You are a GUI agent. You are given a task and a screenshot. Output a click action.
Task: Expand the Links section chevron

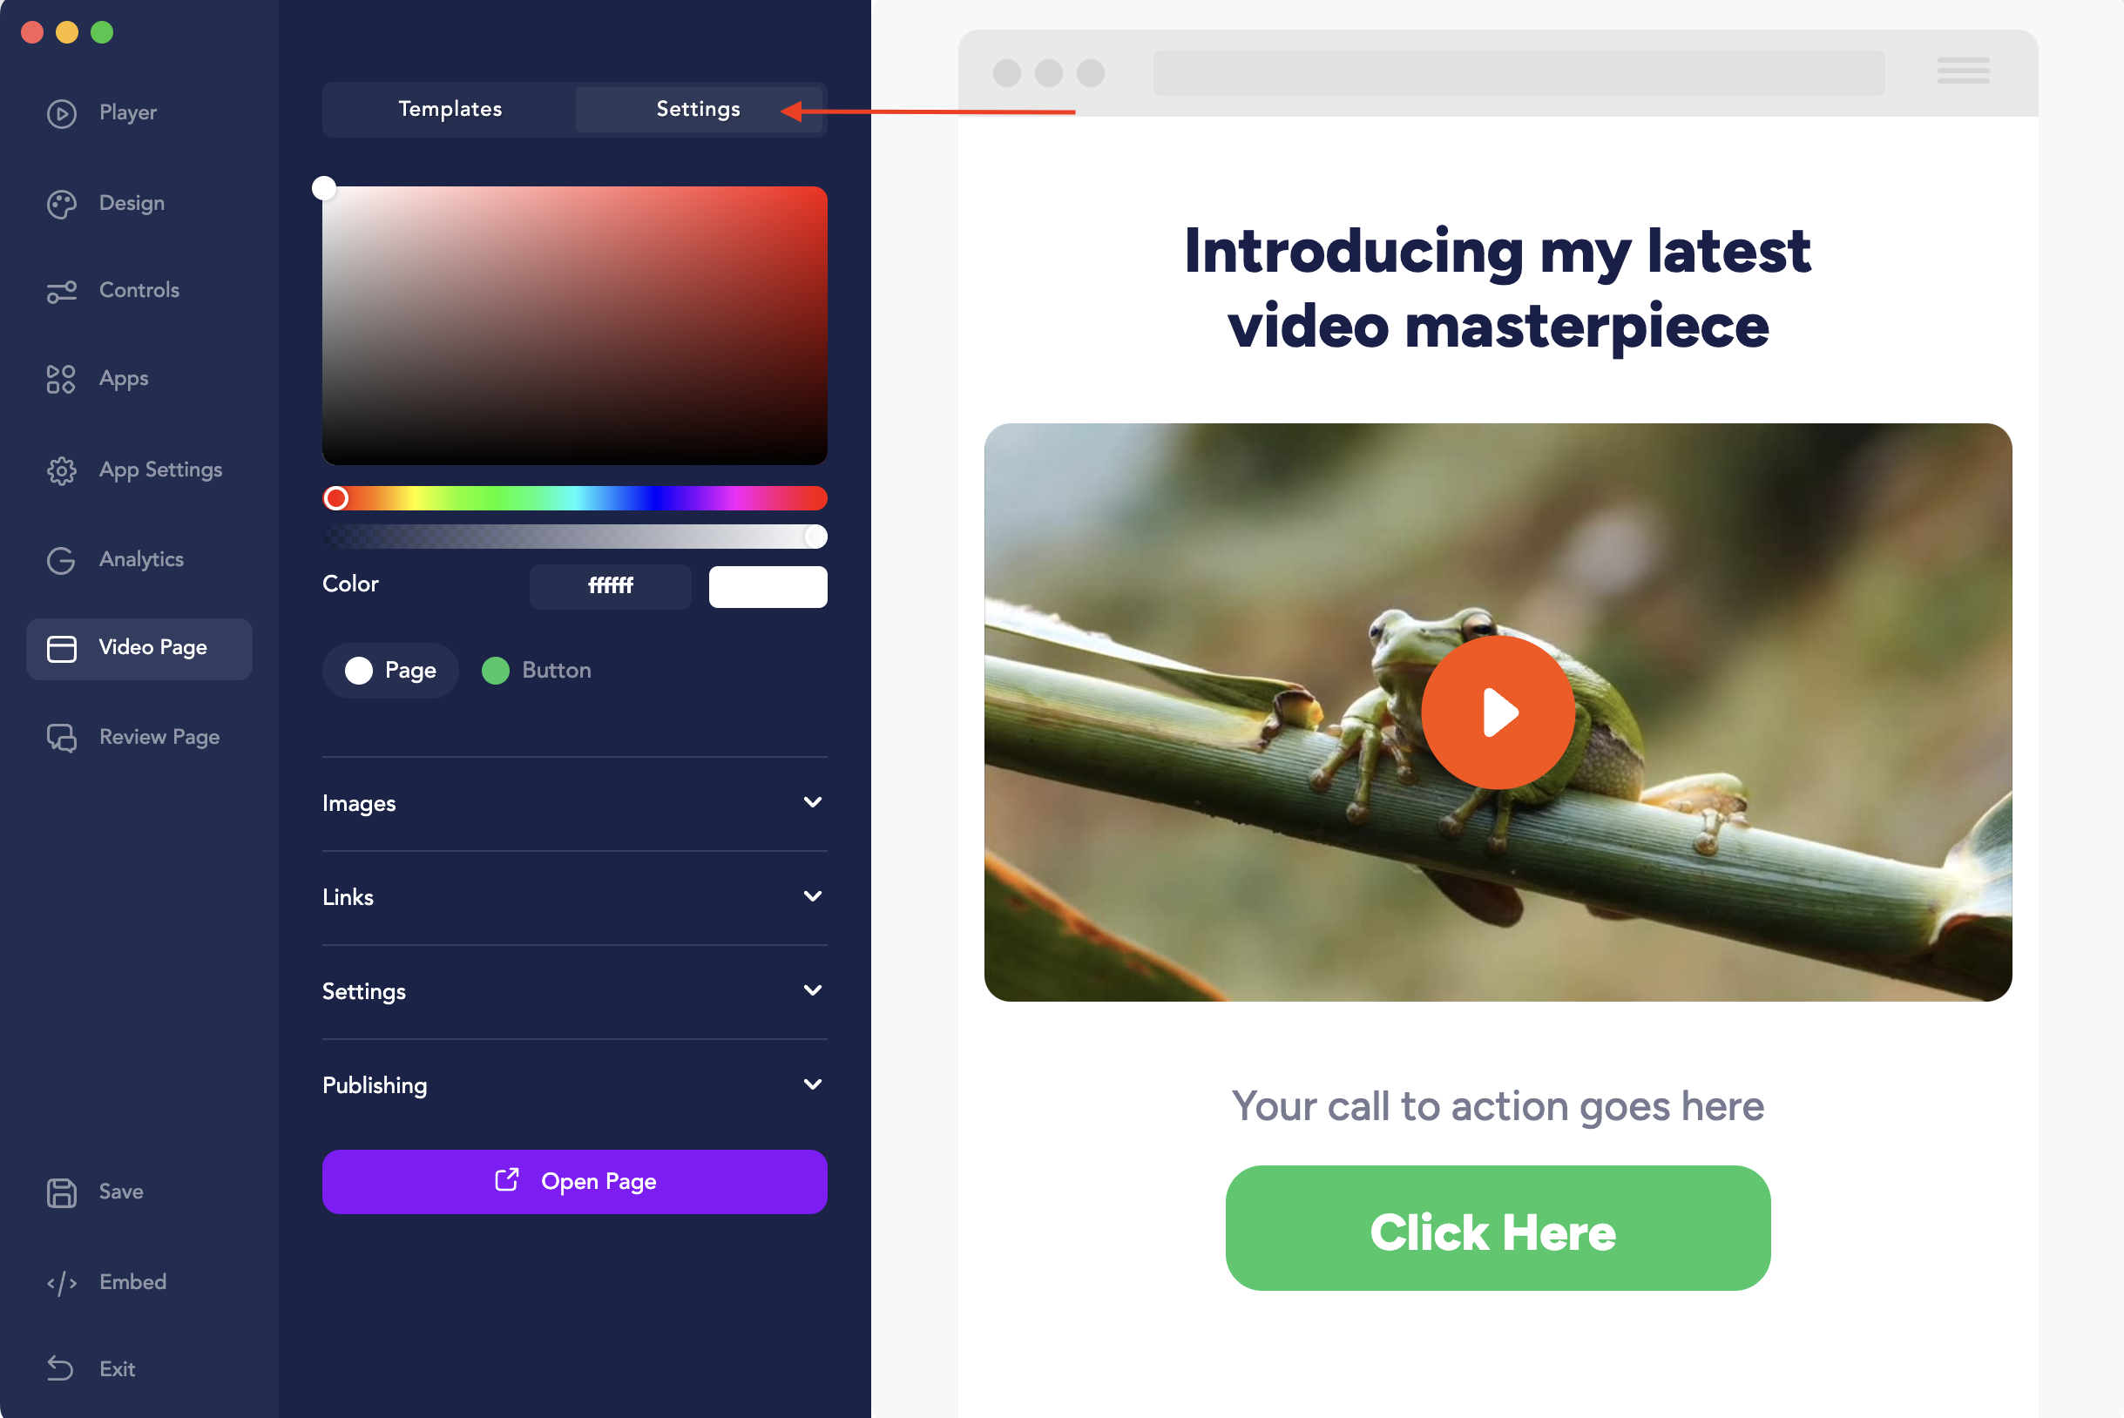[x=812, y=896]
